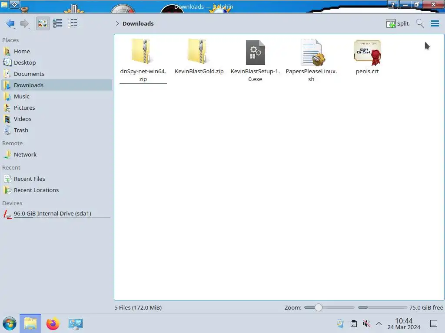Open Network under Remote

pyautogui.click(x=56, y=155)
